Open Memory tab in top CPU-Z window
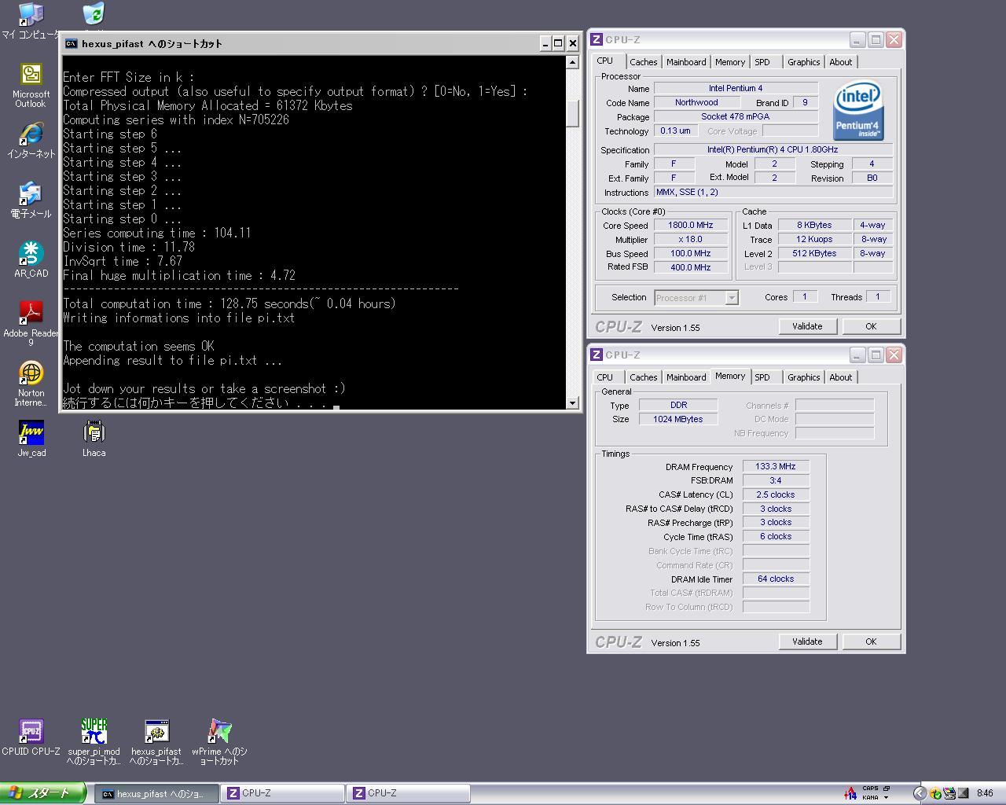This screenshot has height=805, width=1006. [x=730, y=62]
